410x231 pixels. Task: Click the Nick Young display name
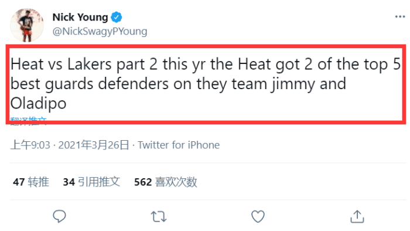(80, 17)
